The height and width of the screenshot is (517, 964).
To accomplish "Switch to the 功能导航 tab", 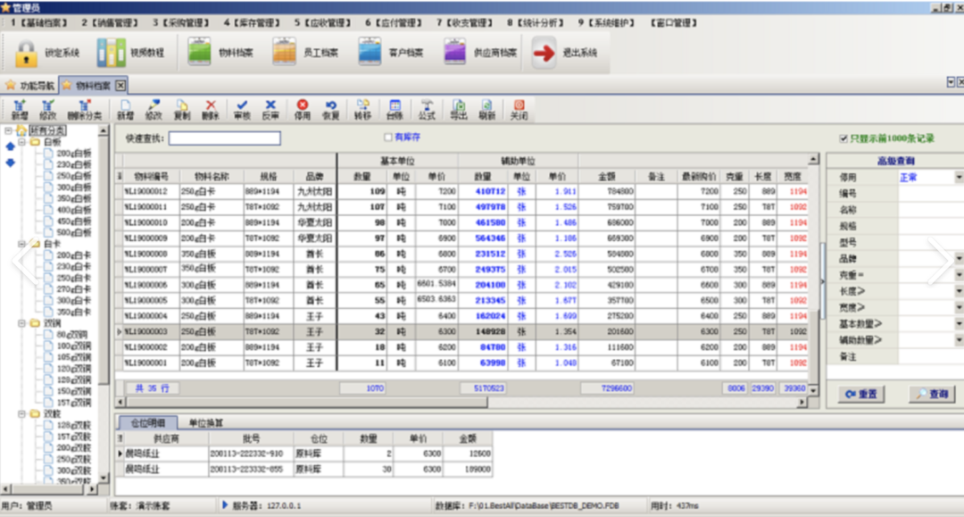I will click(x=29, y=86).
